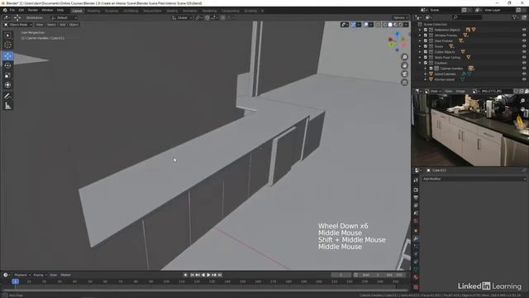This screenshot has height=298, width=529.
Task: Open the World properties tab
Action: coord(416,221)
